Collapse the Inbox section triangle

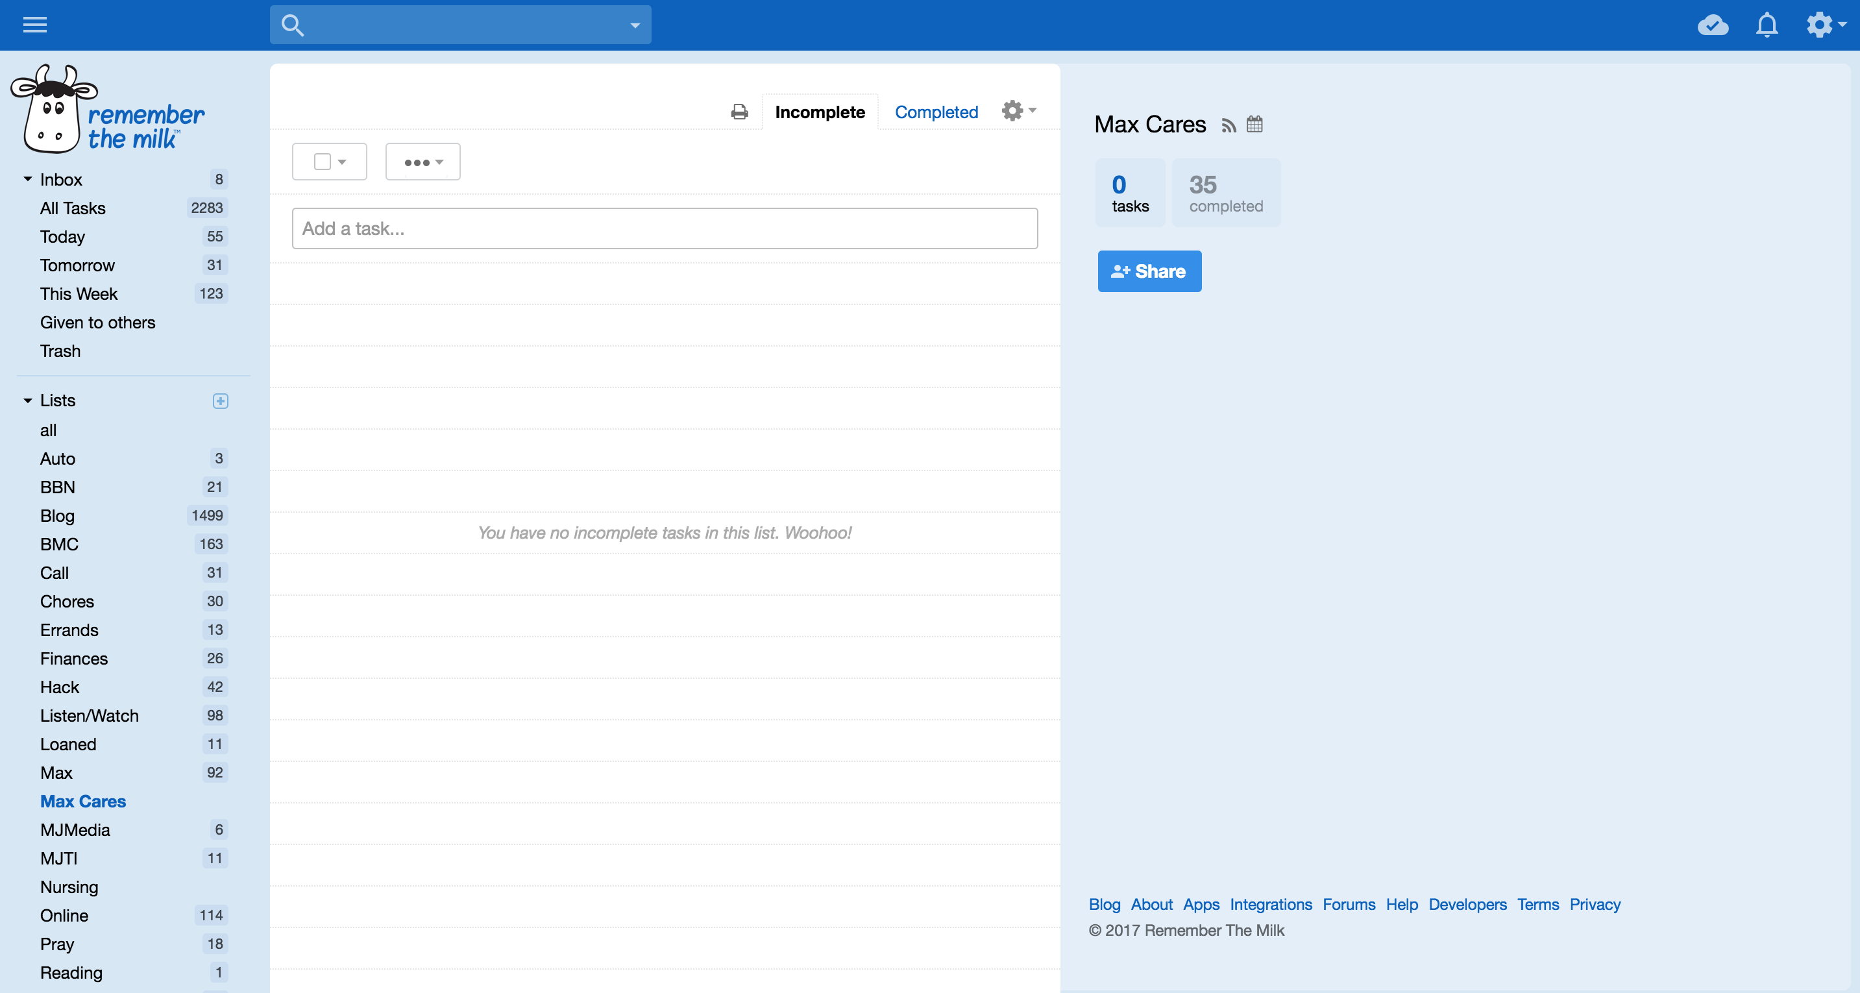tap(27, 179)
